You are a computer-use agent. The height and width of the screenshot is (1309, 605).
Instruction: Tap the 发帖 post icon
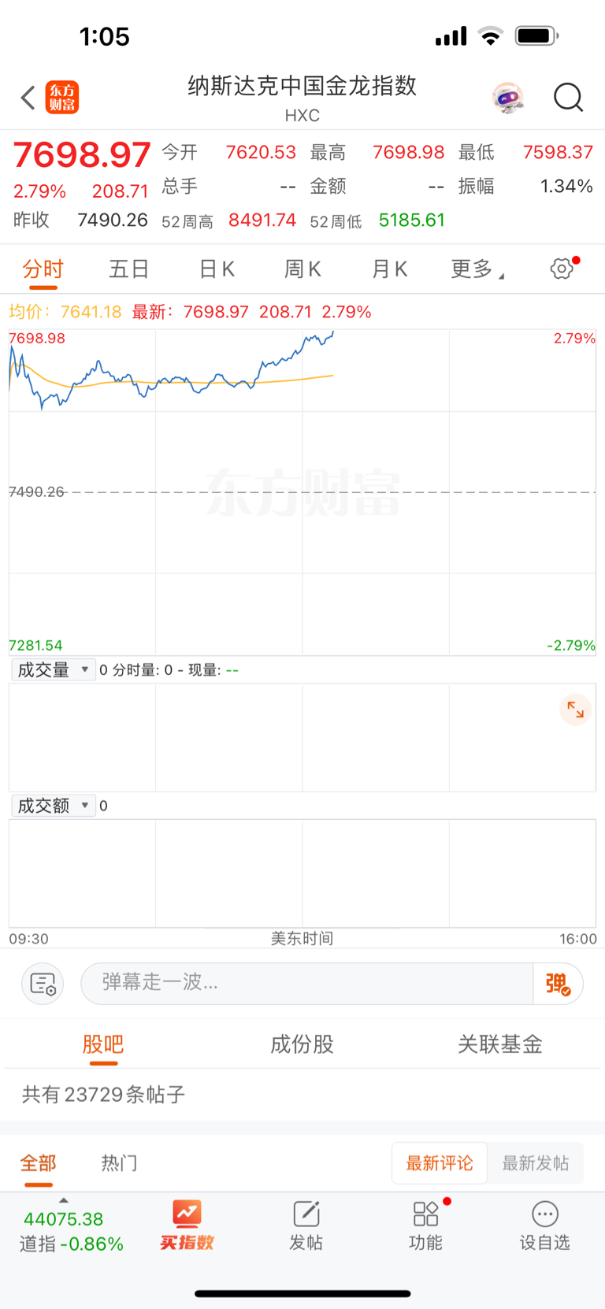pyautogui.click(x=306, y=1226)
